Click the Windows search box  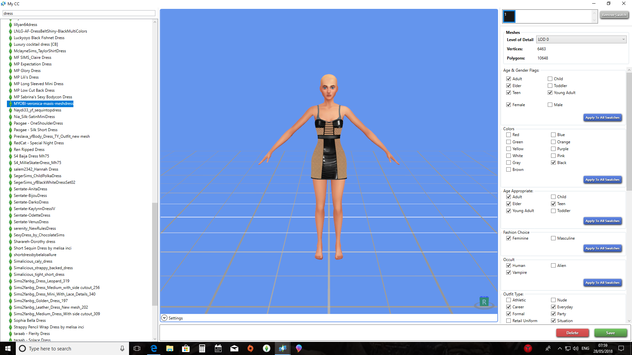tap(72, 348)
